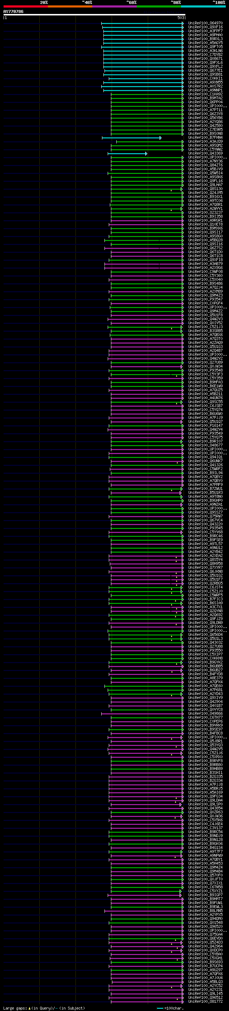Select the UniRef100_B3SRB5 label
This screenshot has width=229, height=1011.
tap(205, 331)
